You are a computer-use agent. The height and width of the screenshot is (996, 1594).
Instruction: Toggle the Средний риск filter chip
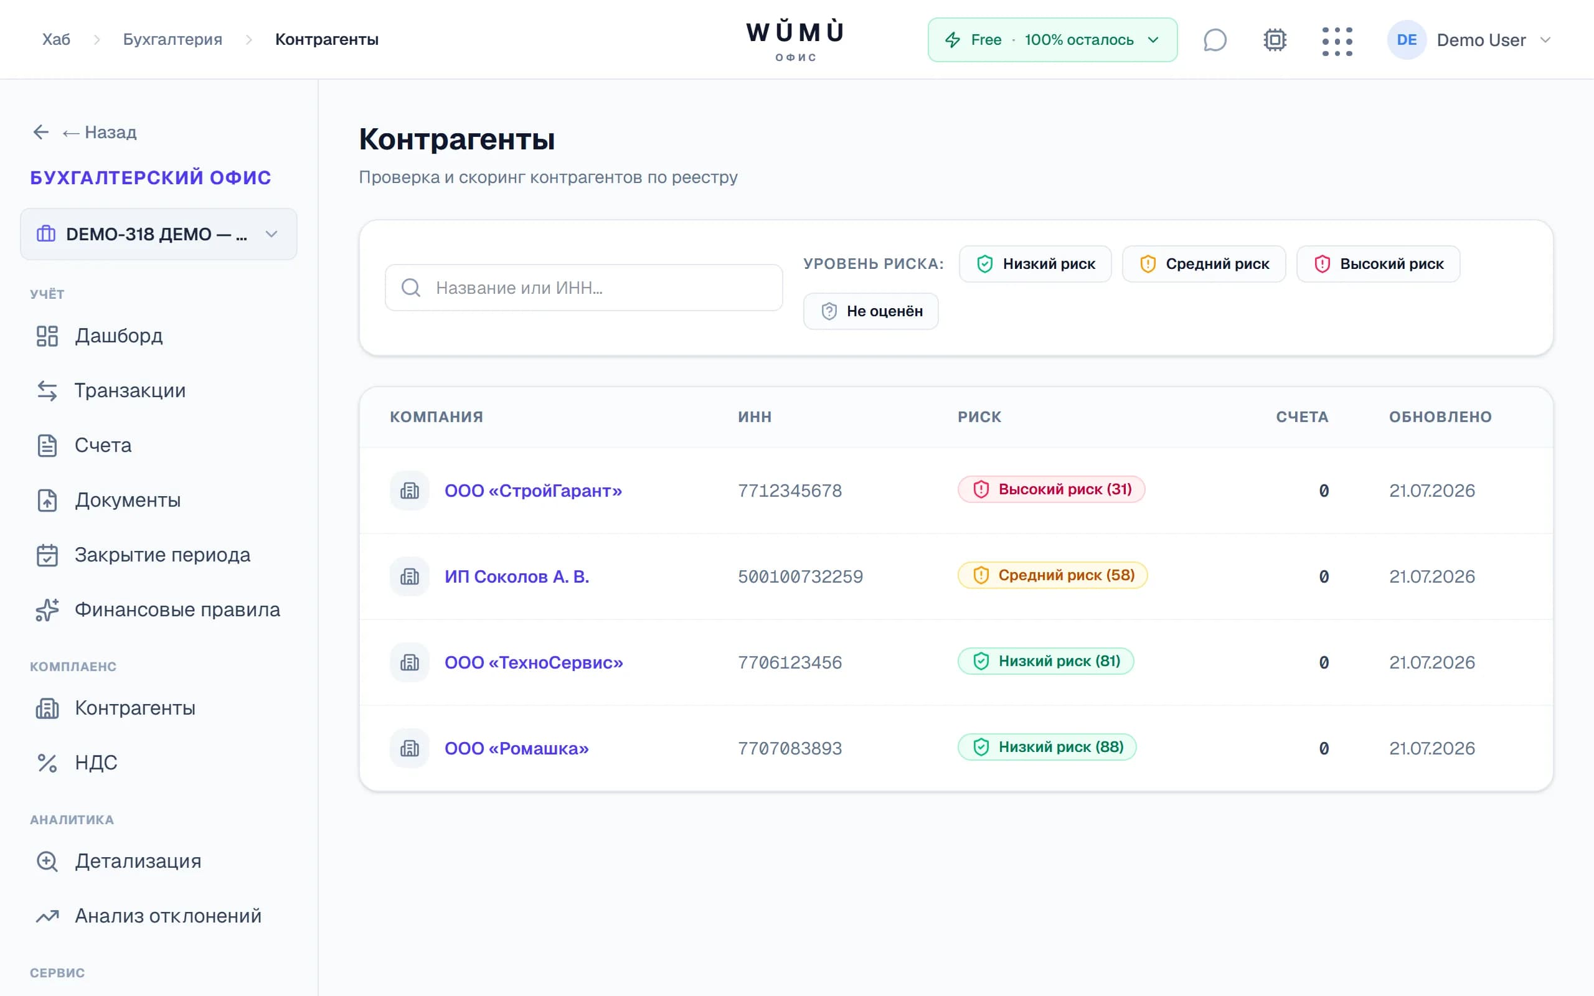[1204, 263]
